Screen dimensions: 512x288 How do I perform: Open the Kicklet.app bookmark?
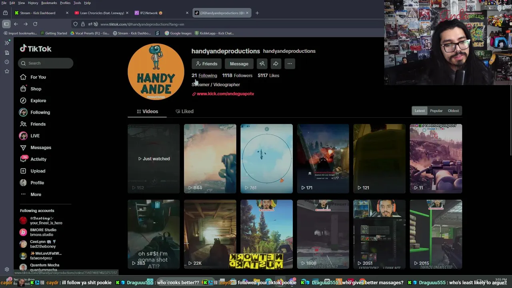tap(214, 33)
